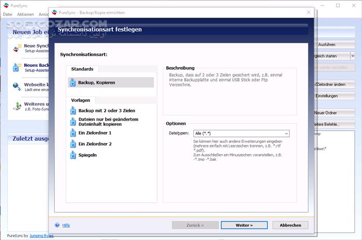Click the PureSync logo in dialog title bar
Screen dimensions: 362x240
54,12
